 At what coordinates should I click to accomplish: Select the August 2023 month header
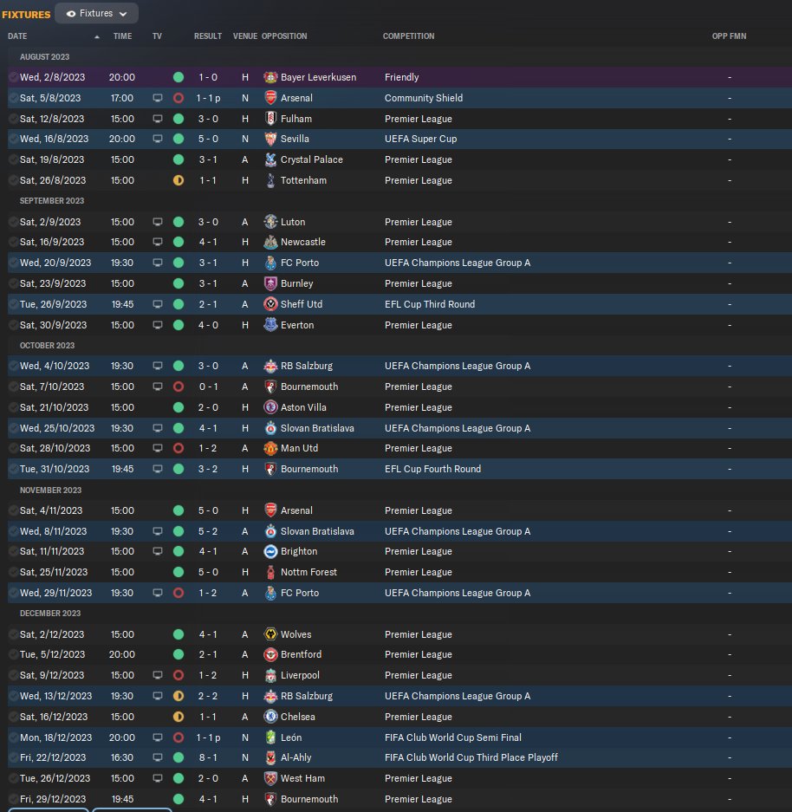click(x=44, y=57)
